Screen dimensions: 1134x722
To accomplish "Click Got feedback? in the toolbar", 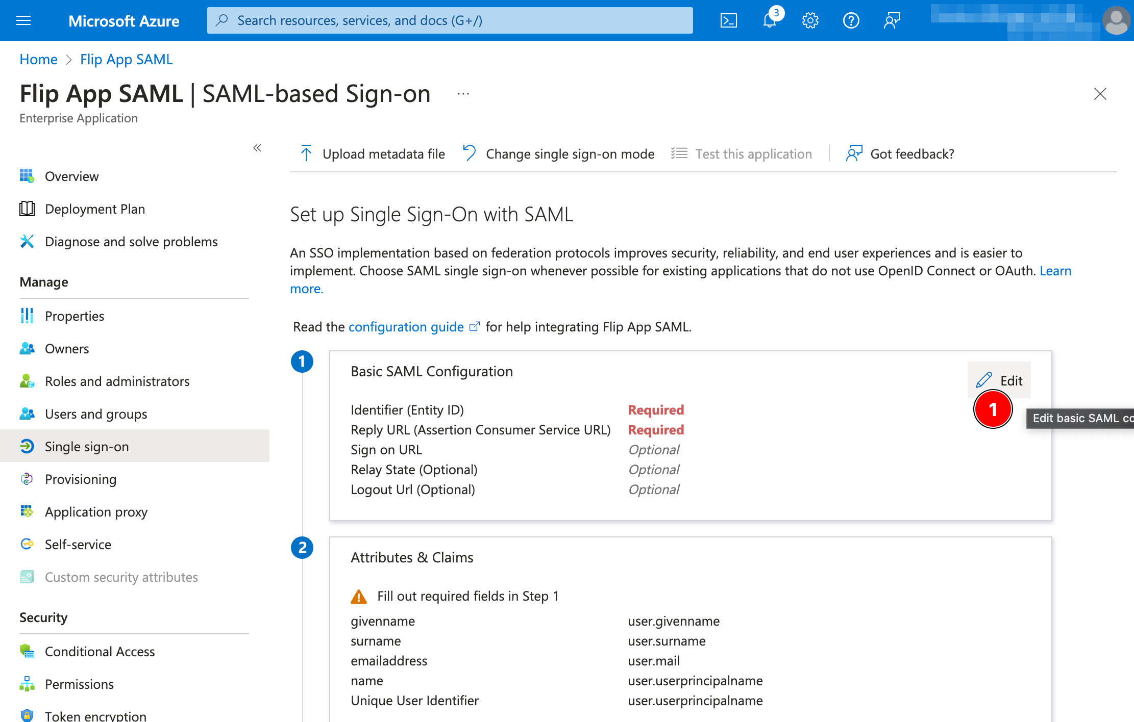I will point(900,153).
